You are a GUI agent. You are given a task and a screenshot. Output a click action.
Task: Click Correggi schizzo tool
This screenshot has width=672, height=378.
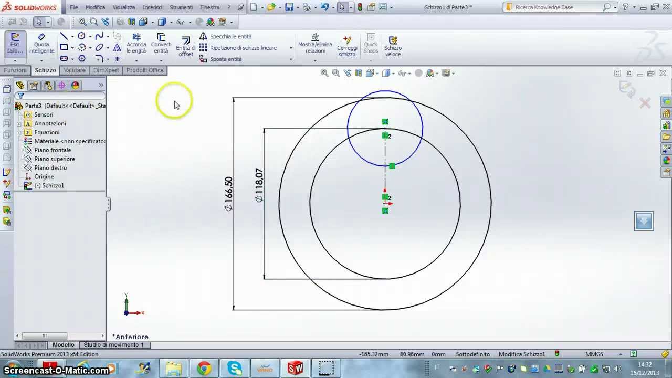point(347,46)
